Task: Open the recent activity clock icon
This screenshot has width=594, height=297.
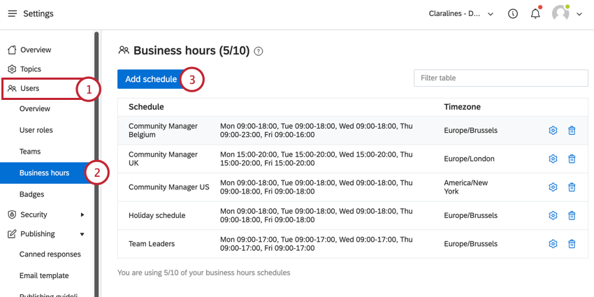Action: coord(513,14)
